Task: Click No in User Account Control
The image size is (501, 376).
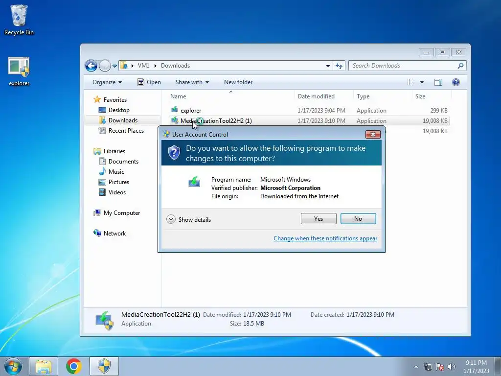Action: click(358, 219)
